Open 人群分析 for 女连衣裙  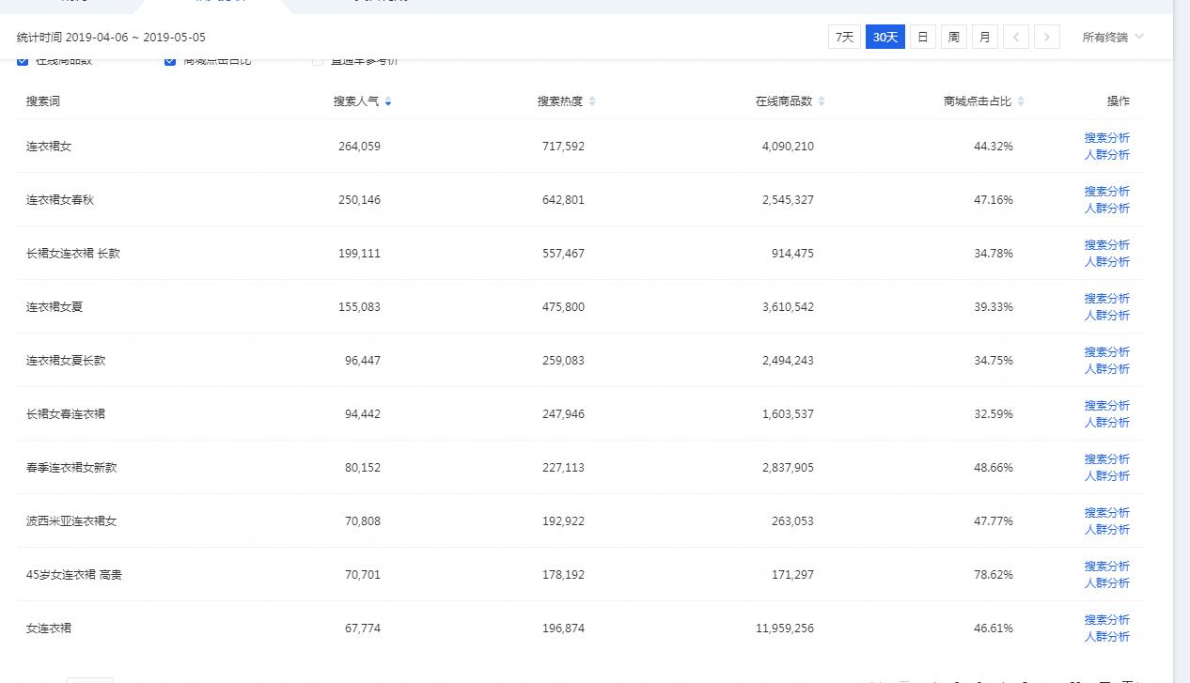click(1106, 637)
